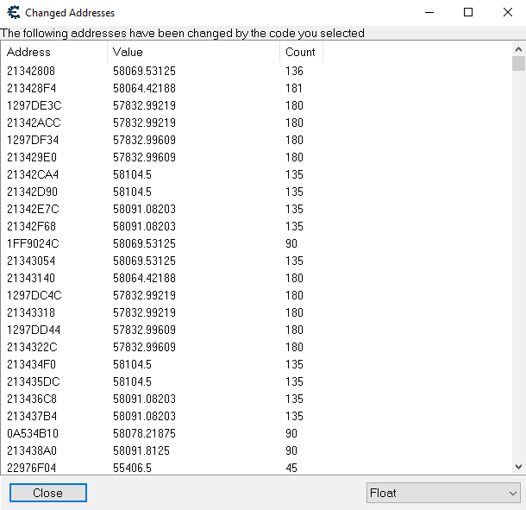Click the vertical scrollbar thumb
The width and height of the screenshot is (526, 510).
(x=518, y=64)
